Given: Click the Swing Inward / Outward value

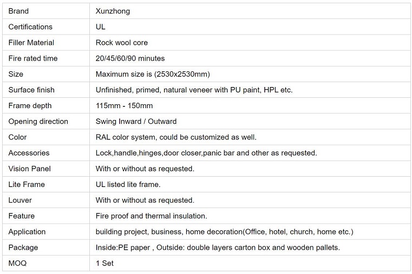Looking at the screenshot, I should click(136, 122).
